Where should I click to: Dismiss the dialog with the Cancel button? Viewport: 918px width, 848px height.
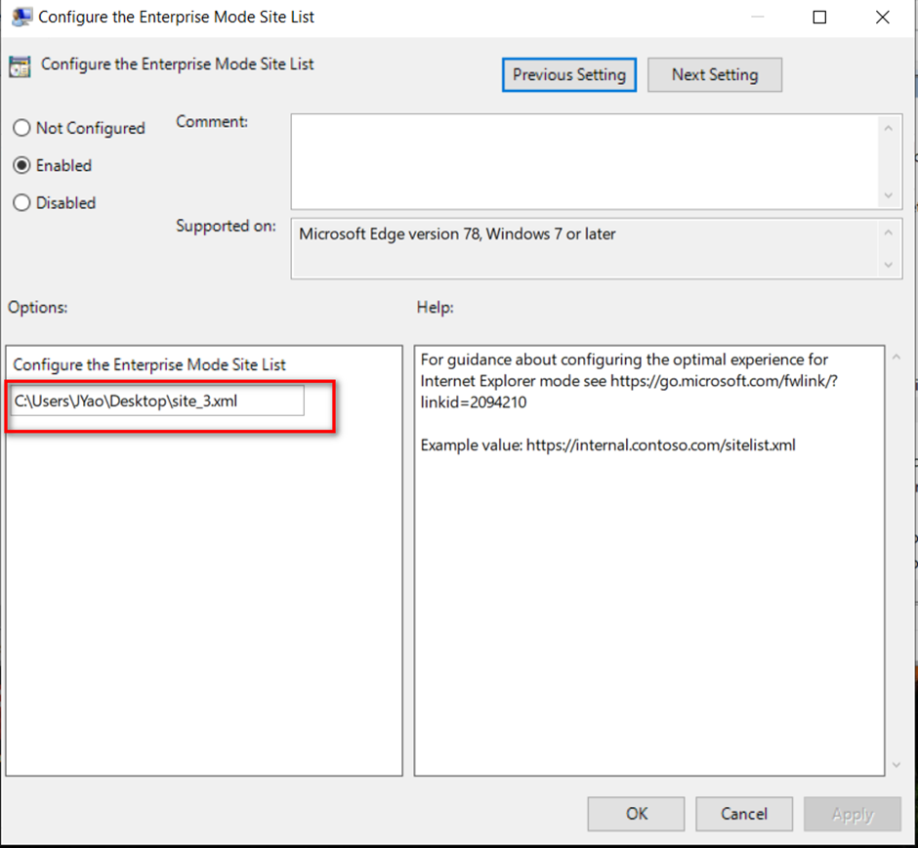click(744, 814)
